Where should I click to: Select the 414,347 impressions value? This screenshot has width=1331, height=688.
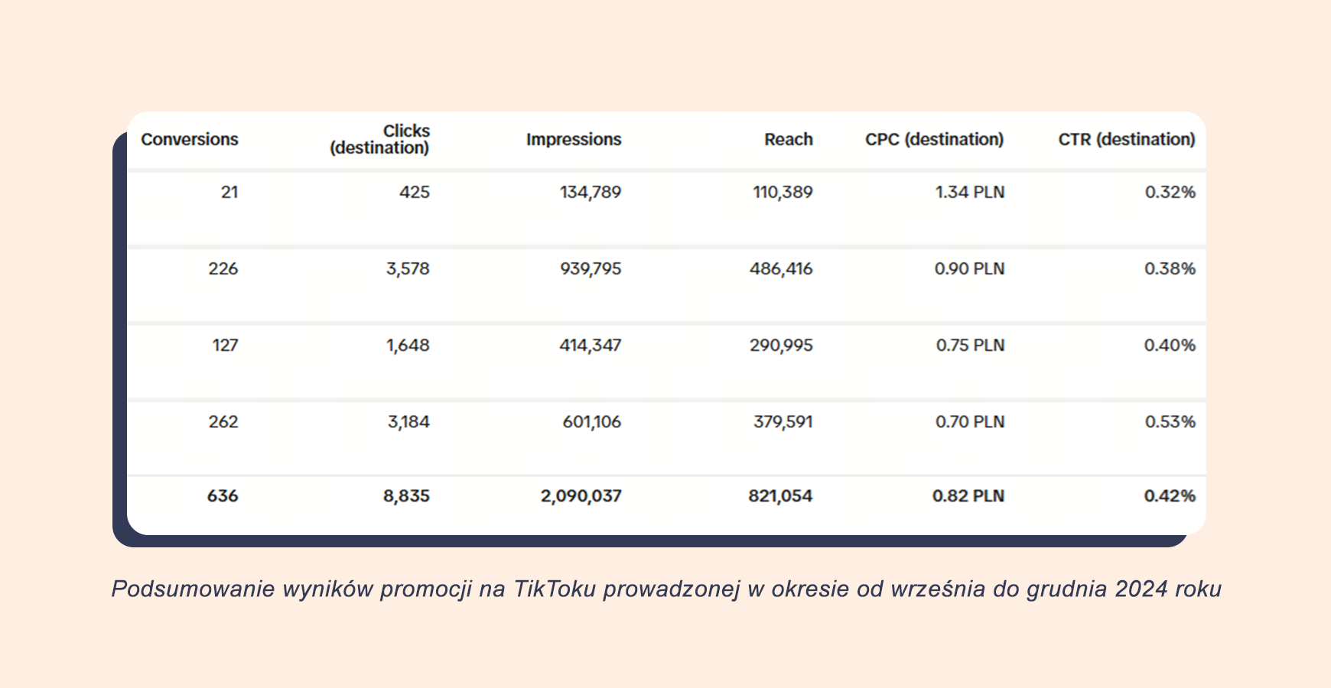(x=590, y=346)
